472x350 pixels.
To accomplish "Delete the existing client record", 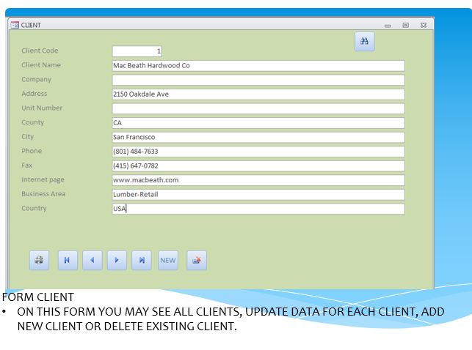I will [x=196, y=260].
